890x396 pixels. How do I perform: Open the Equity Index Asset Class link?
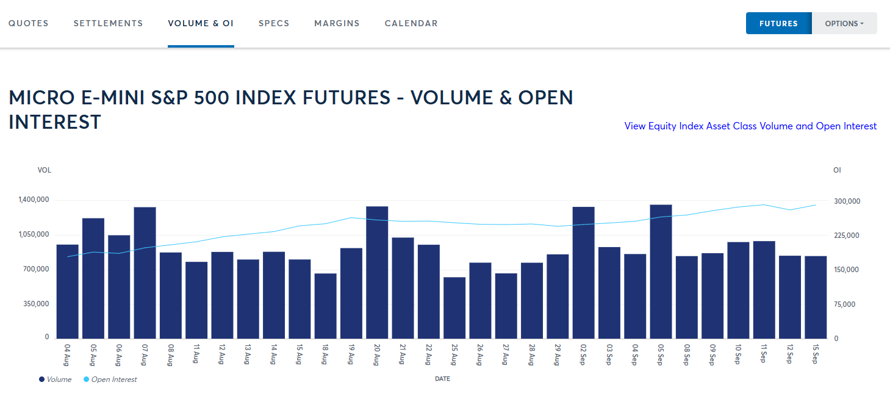pos(749,126)
